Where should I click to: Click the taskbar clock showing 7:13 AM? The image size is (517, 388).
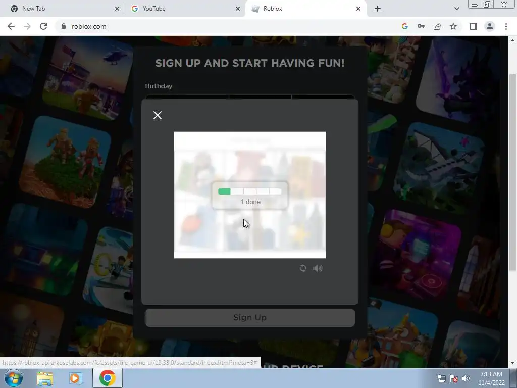coord(491,378)
